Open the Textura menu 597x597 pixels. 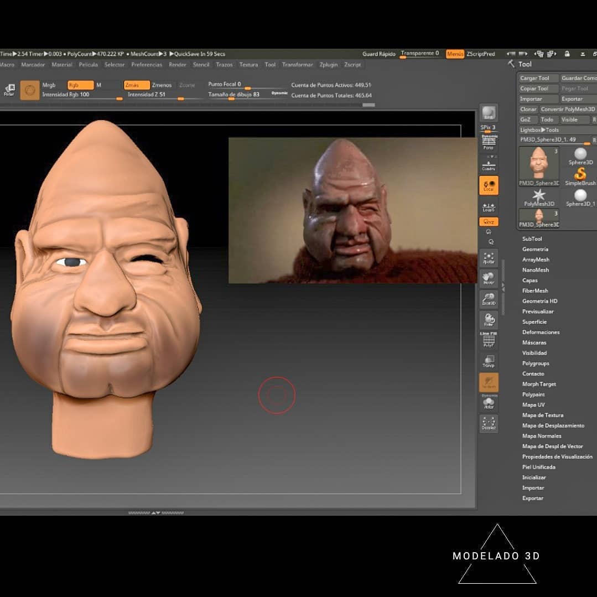tap(248, 65)
